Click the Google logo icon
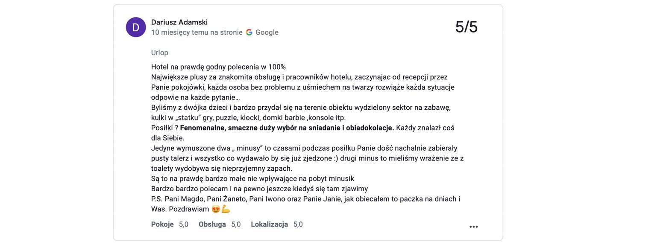This screenshot has width=669, height=245. point(249,32)
